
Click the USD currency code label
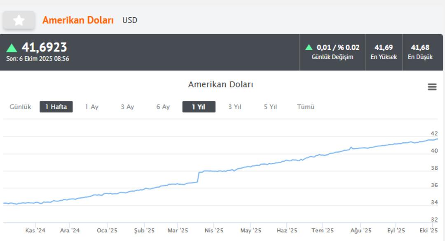point(130,20)
